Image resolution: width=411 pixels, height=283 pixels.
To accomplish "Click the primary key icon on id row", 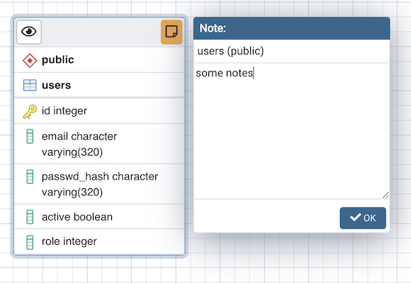I will 30,112.
